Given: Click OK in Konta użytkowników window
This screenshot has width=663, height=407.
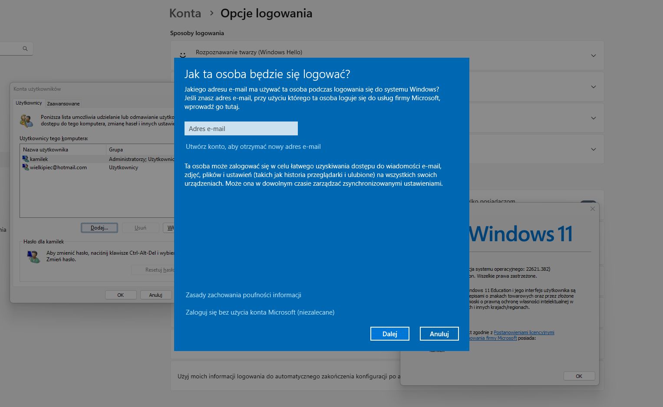Looking at the screenshot, I should point(121,295).
